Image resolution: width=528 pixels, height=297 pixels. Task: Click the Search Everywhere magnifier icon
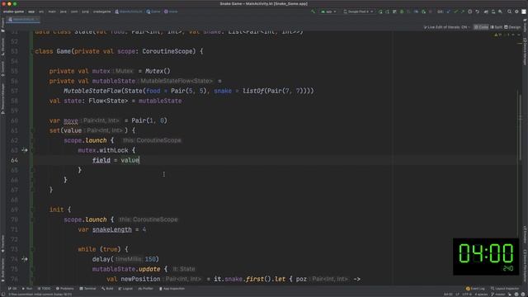click(510, 12)
